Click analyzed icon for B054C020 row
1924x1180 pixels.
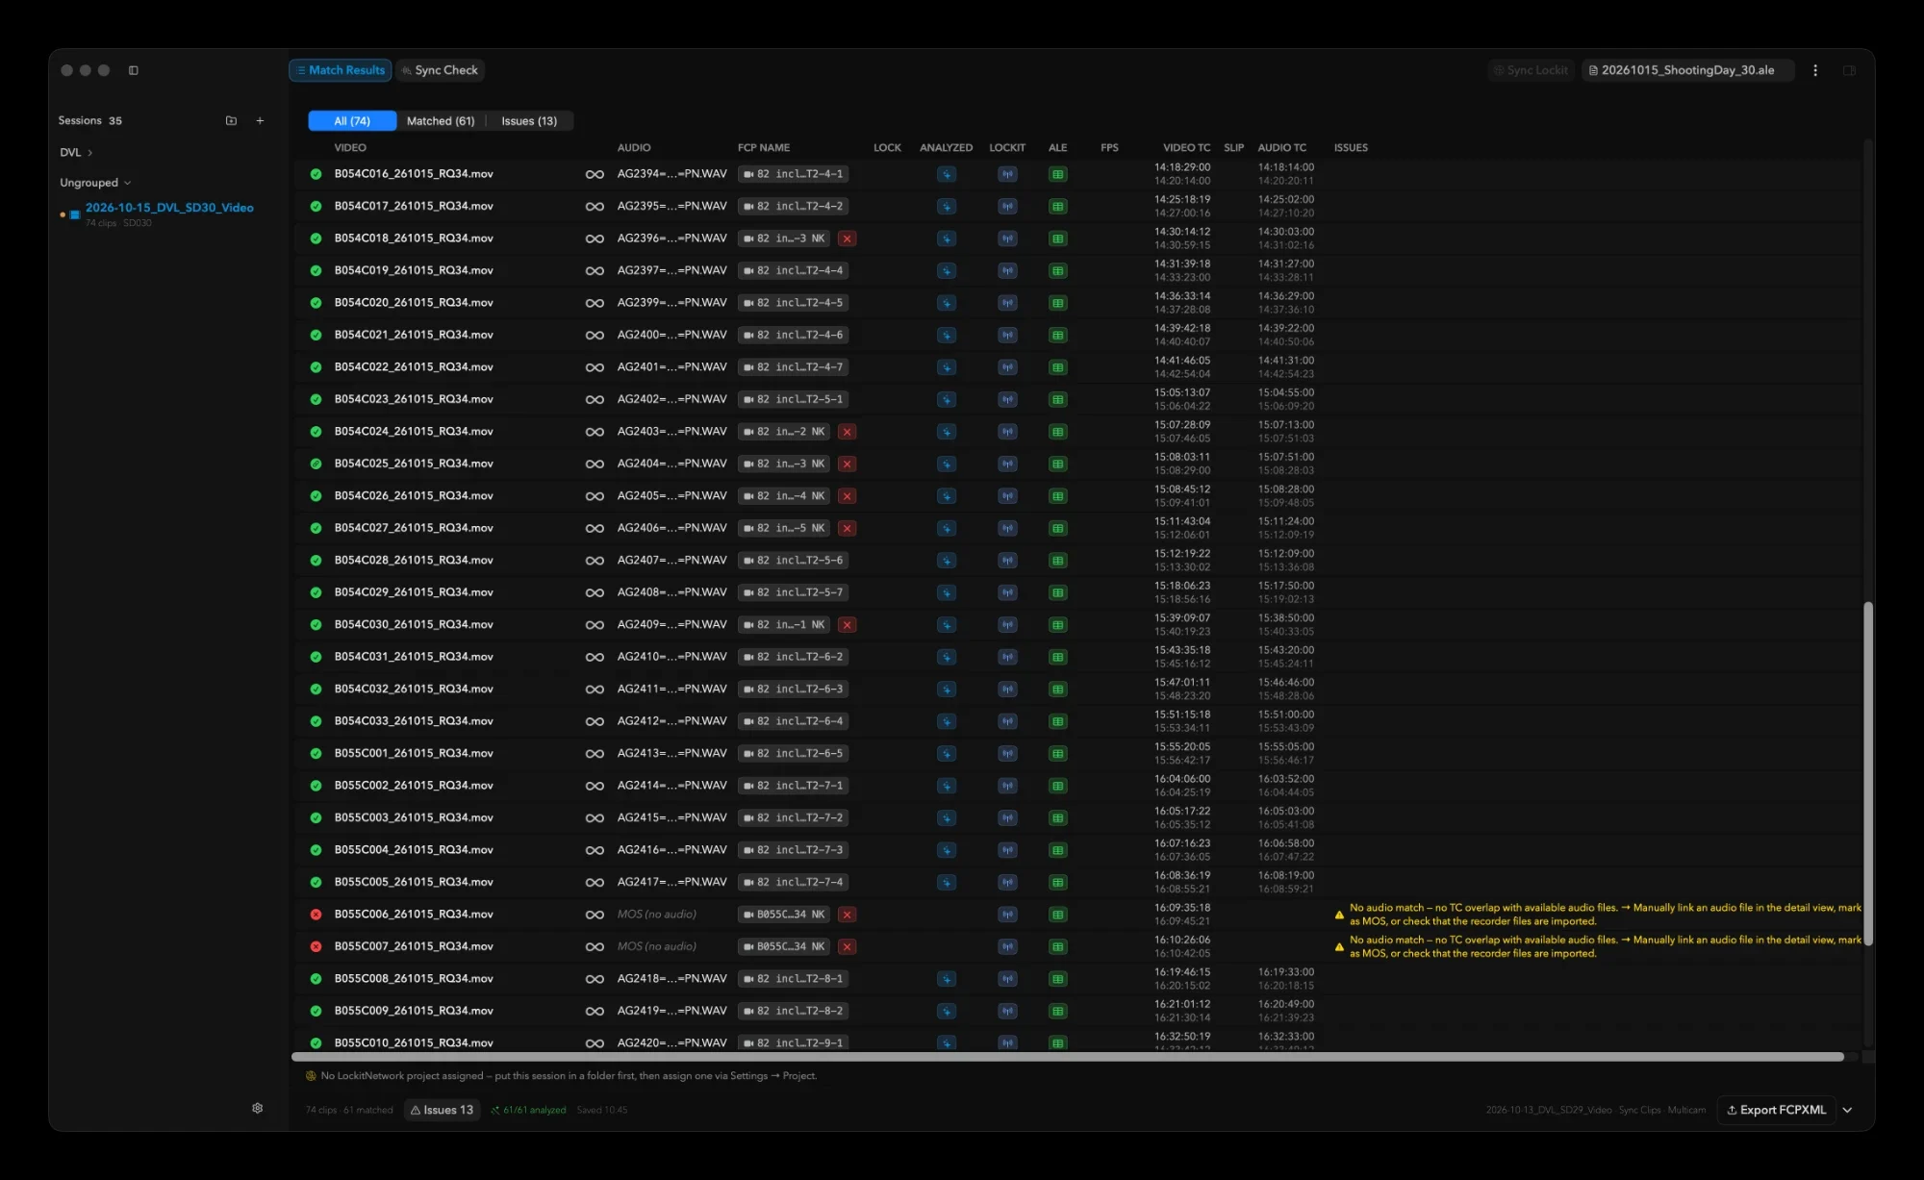click(947, 303)
